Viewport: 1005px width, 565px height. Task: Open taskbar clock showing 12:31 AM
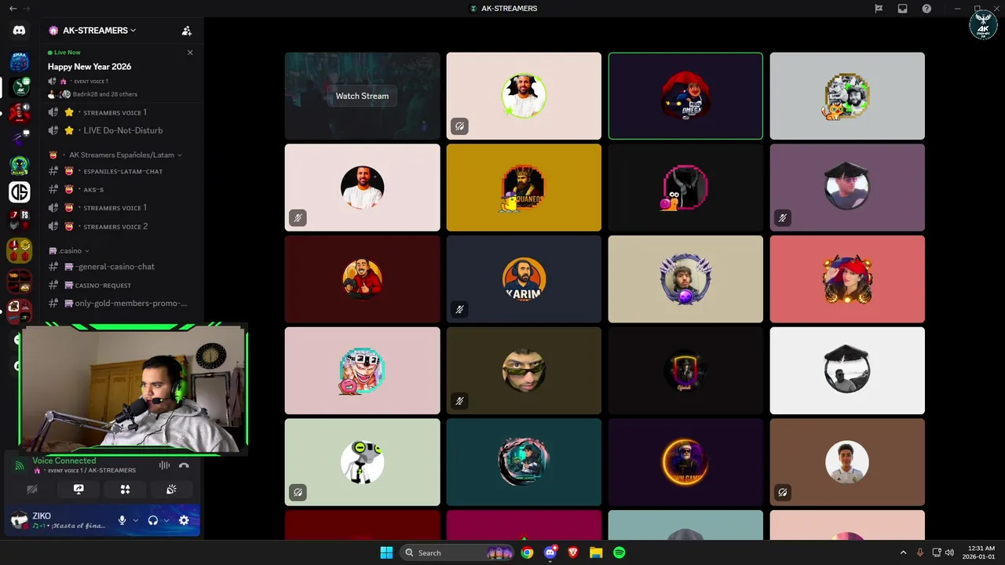[x=981, y=552]
